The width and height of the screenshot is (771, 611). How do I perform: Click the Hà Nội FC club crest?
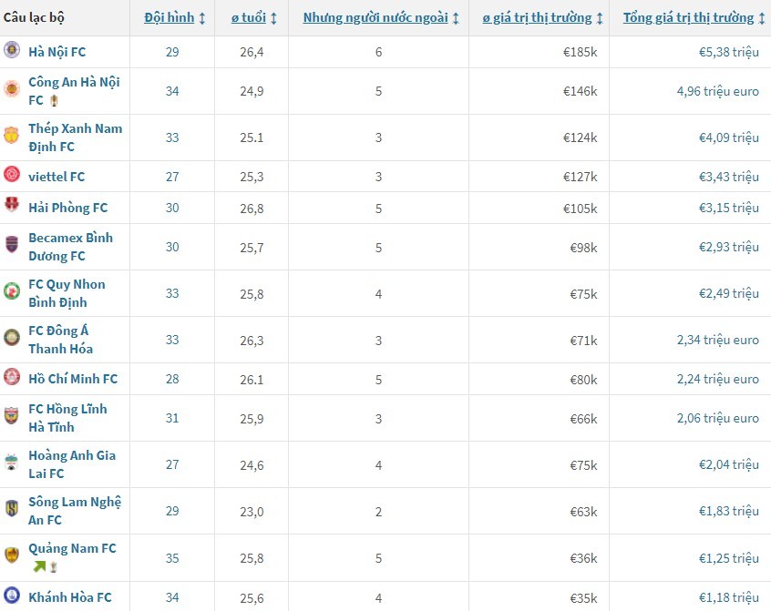pos(12,51)
